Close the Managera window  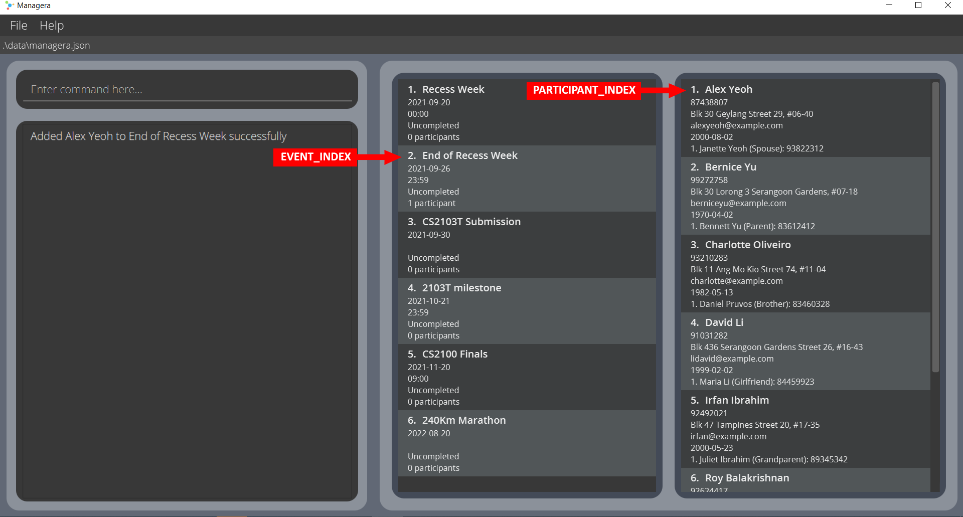click(x=947, y=6)
